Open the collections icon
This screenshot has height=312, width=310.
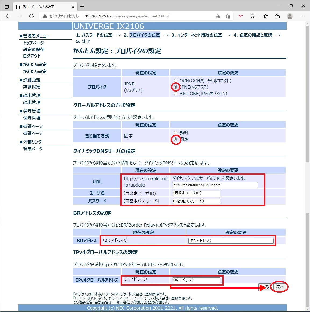click(x=277, y=16)
